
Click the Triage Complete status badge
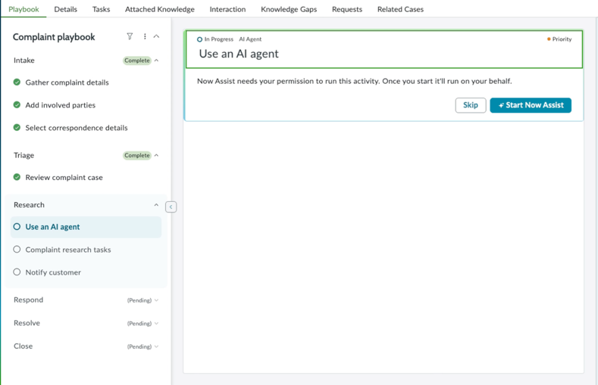(137, 155)
